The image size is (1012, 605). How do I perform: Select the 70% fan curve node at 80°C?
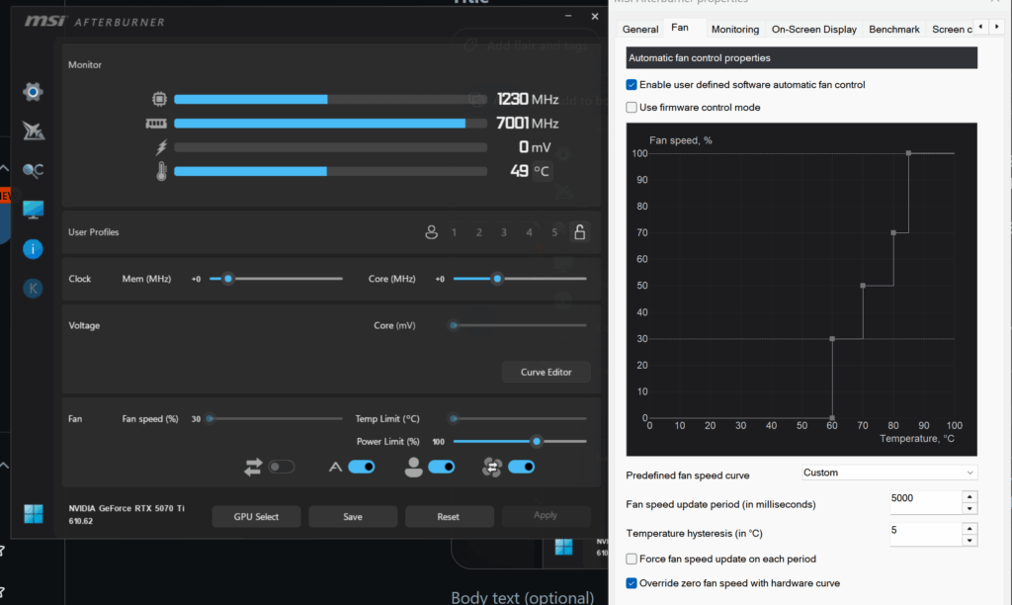(893, 232)
